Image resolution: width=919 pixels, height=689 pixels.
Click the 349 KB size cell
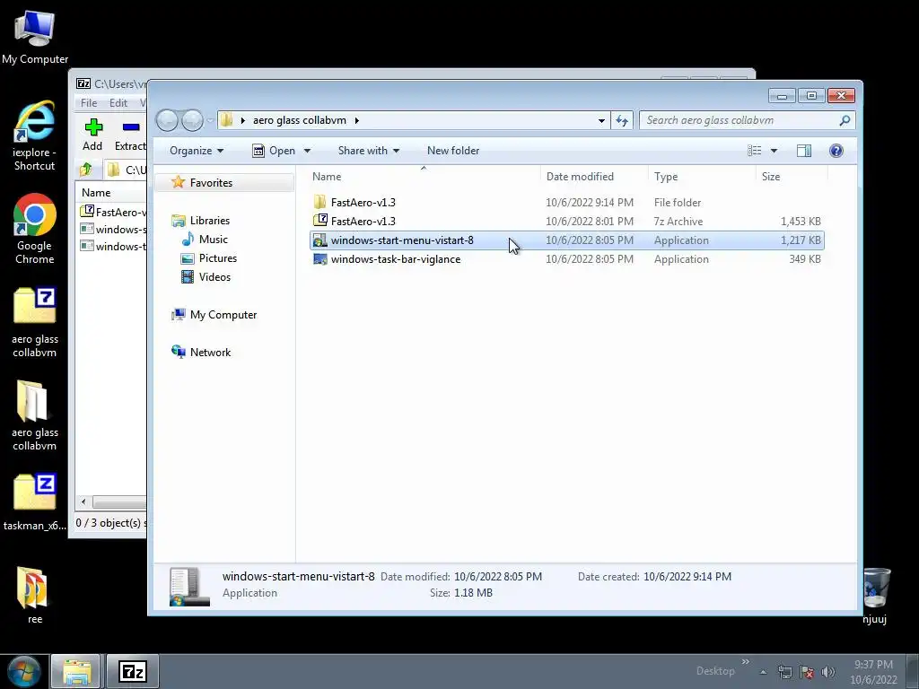805,259
